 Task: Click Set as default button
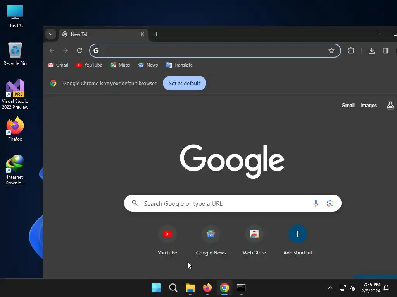tap(184, 83)
